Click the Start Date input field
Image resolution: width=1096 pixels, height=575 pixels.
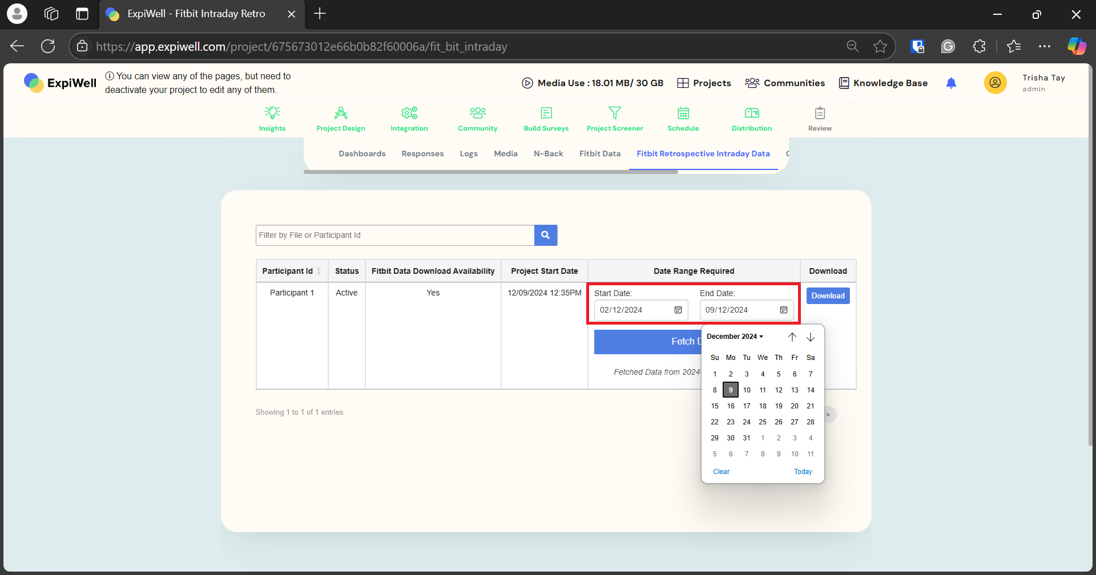click(x=641, y=310)
